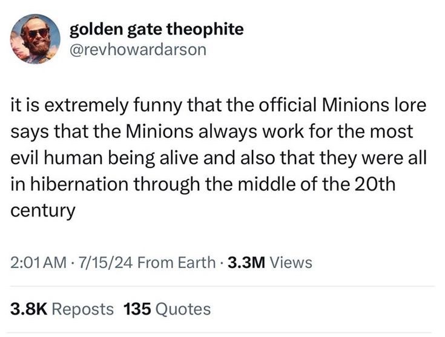Click the 3.8K repost count number
This screenshot has width=445, height=337.
28,309
